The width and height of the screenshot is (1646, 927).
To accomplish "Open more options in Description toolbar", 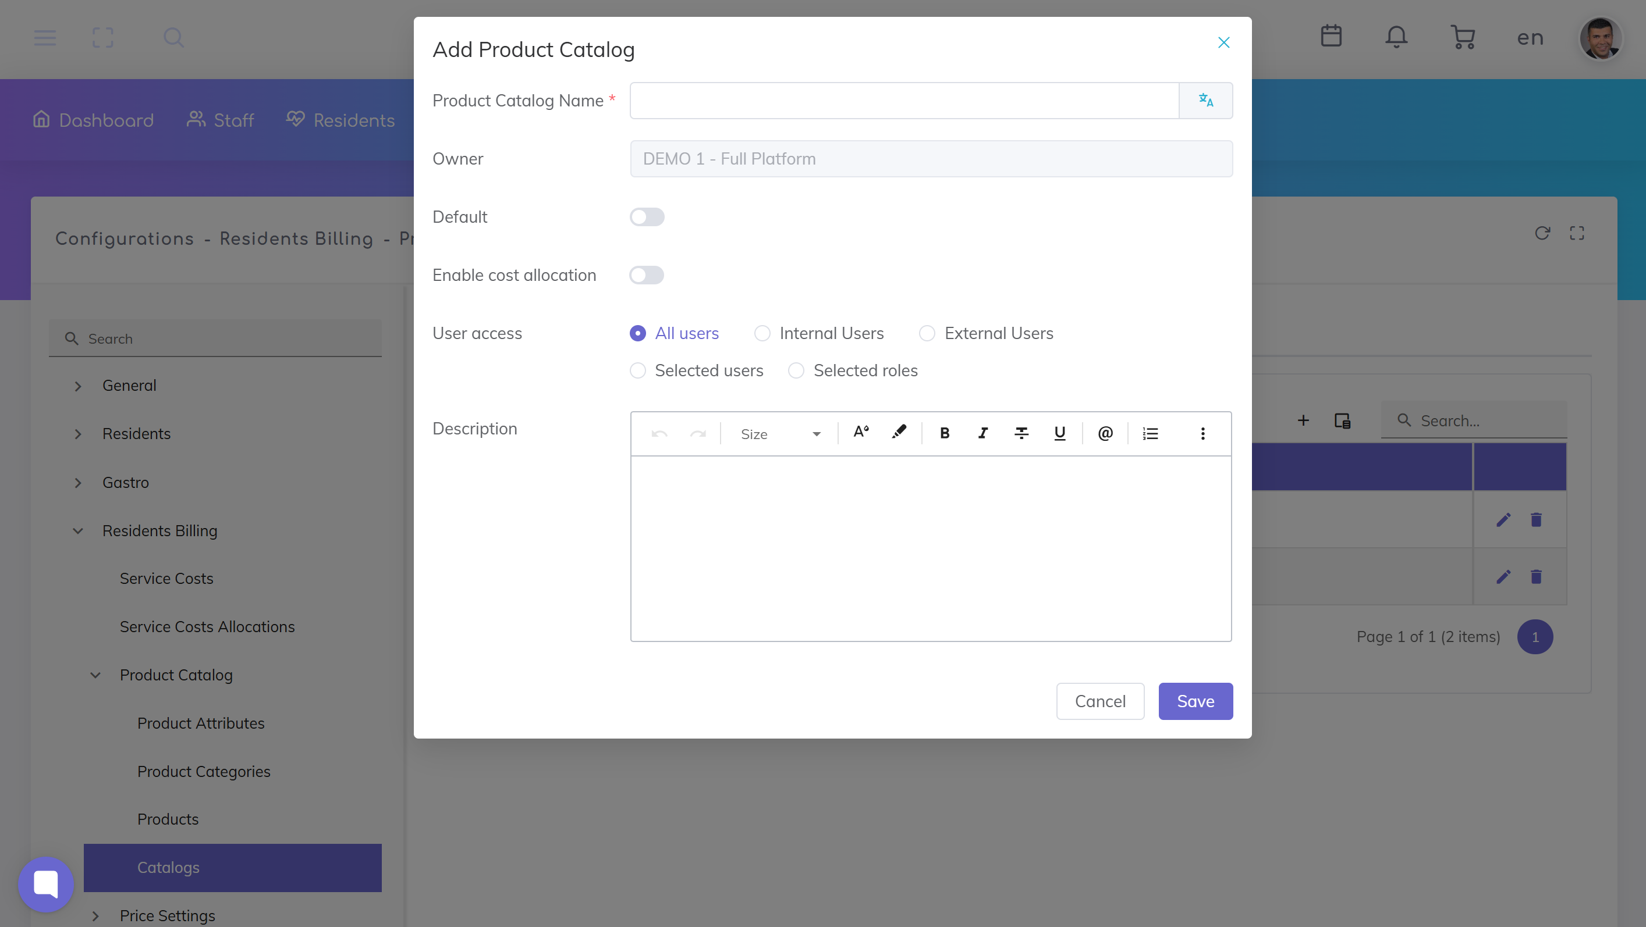I will coord(1202,433).
